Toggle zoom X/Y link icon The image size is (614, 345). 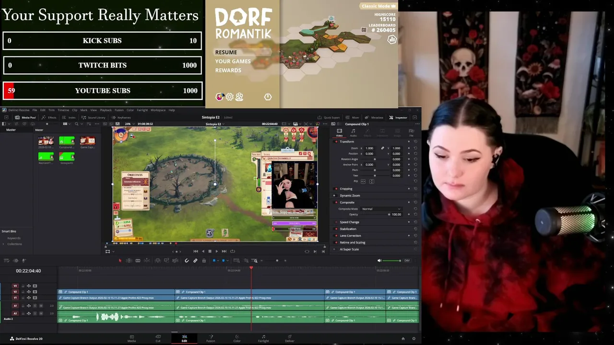(x=382, y=148)
